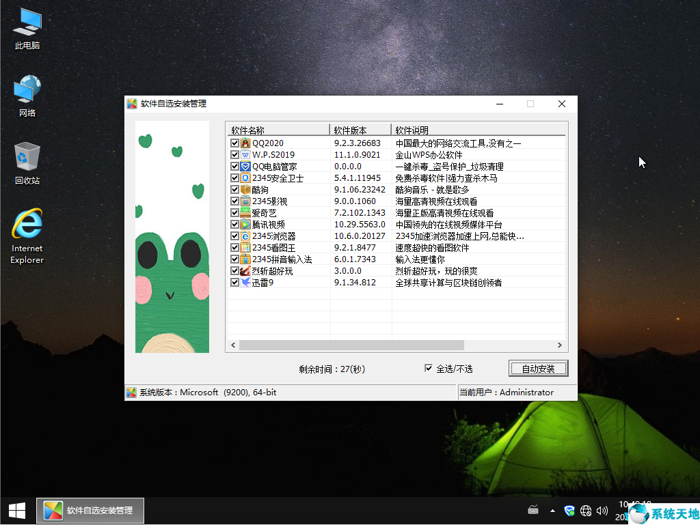Click the Windows Start button
Image resolution: width=700 pixels, height=525 pixels.
pyautogui.click(x=16, y=510)
